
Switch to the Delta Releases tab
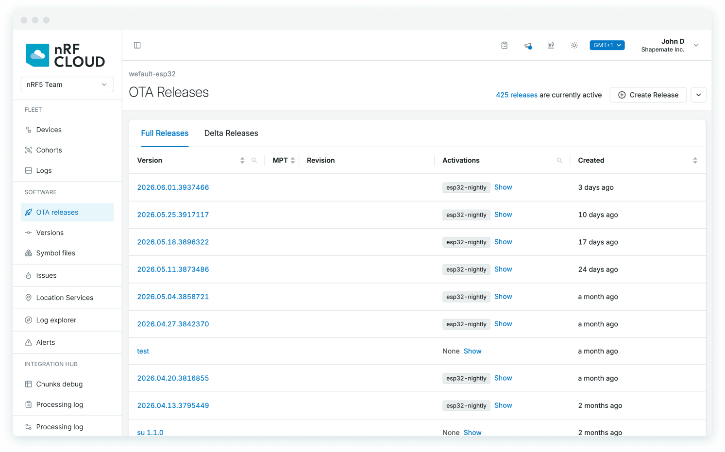point(231,133)
